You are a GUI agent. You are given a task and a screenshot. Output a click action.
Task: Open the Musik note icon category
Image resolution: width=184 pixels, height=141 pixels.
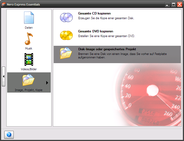tap(29, 39)
